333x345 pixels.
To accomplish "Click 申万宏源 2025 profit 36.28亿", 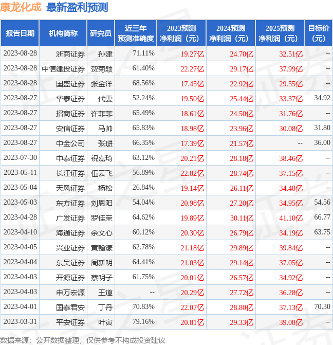I will coord(291,293).
